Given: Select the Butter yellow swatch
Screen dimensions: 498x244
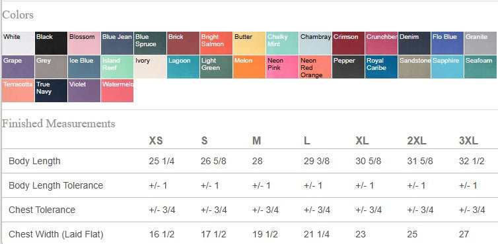Looking at the screenshot, I should [x=249, y=43].
